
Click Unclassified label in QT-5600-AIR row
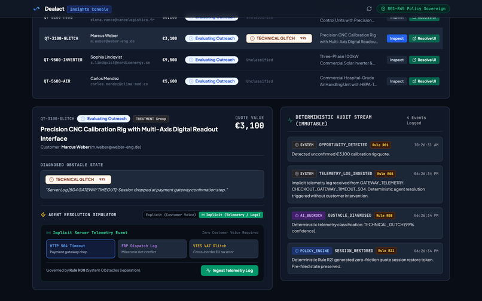tap(260, 81)
